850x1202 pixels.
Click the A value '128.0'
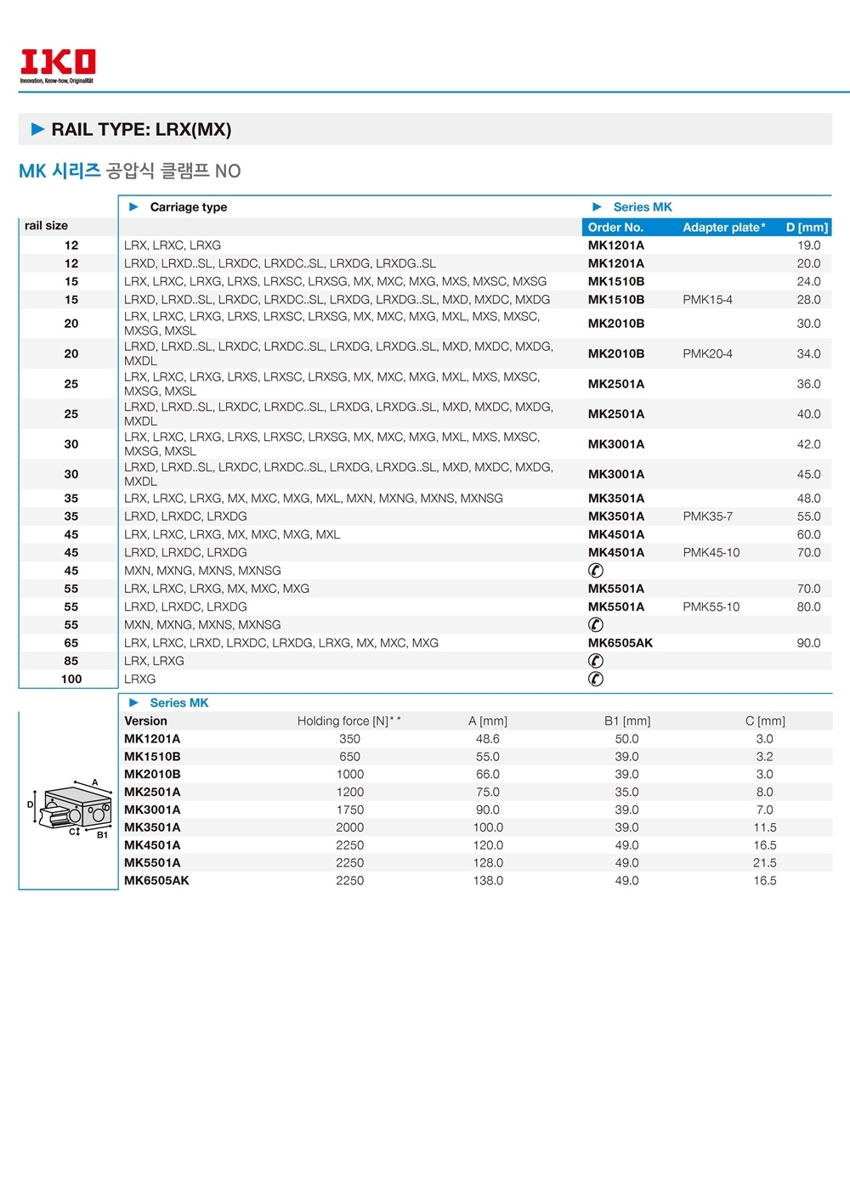(x=488, y=863)
